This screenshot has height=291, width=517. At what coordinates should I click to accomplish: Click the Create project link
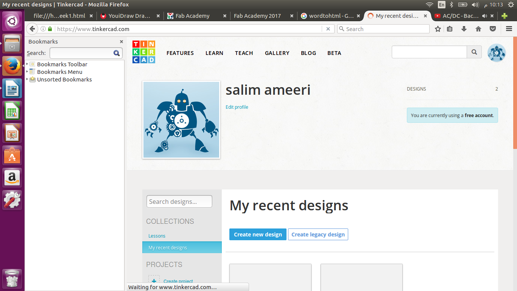(x=178, y=281)
